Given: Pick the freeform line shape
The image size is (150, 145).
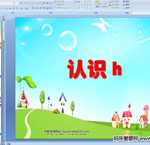Looking at the screenshot, I should pos(85,8).
